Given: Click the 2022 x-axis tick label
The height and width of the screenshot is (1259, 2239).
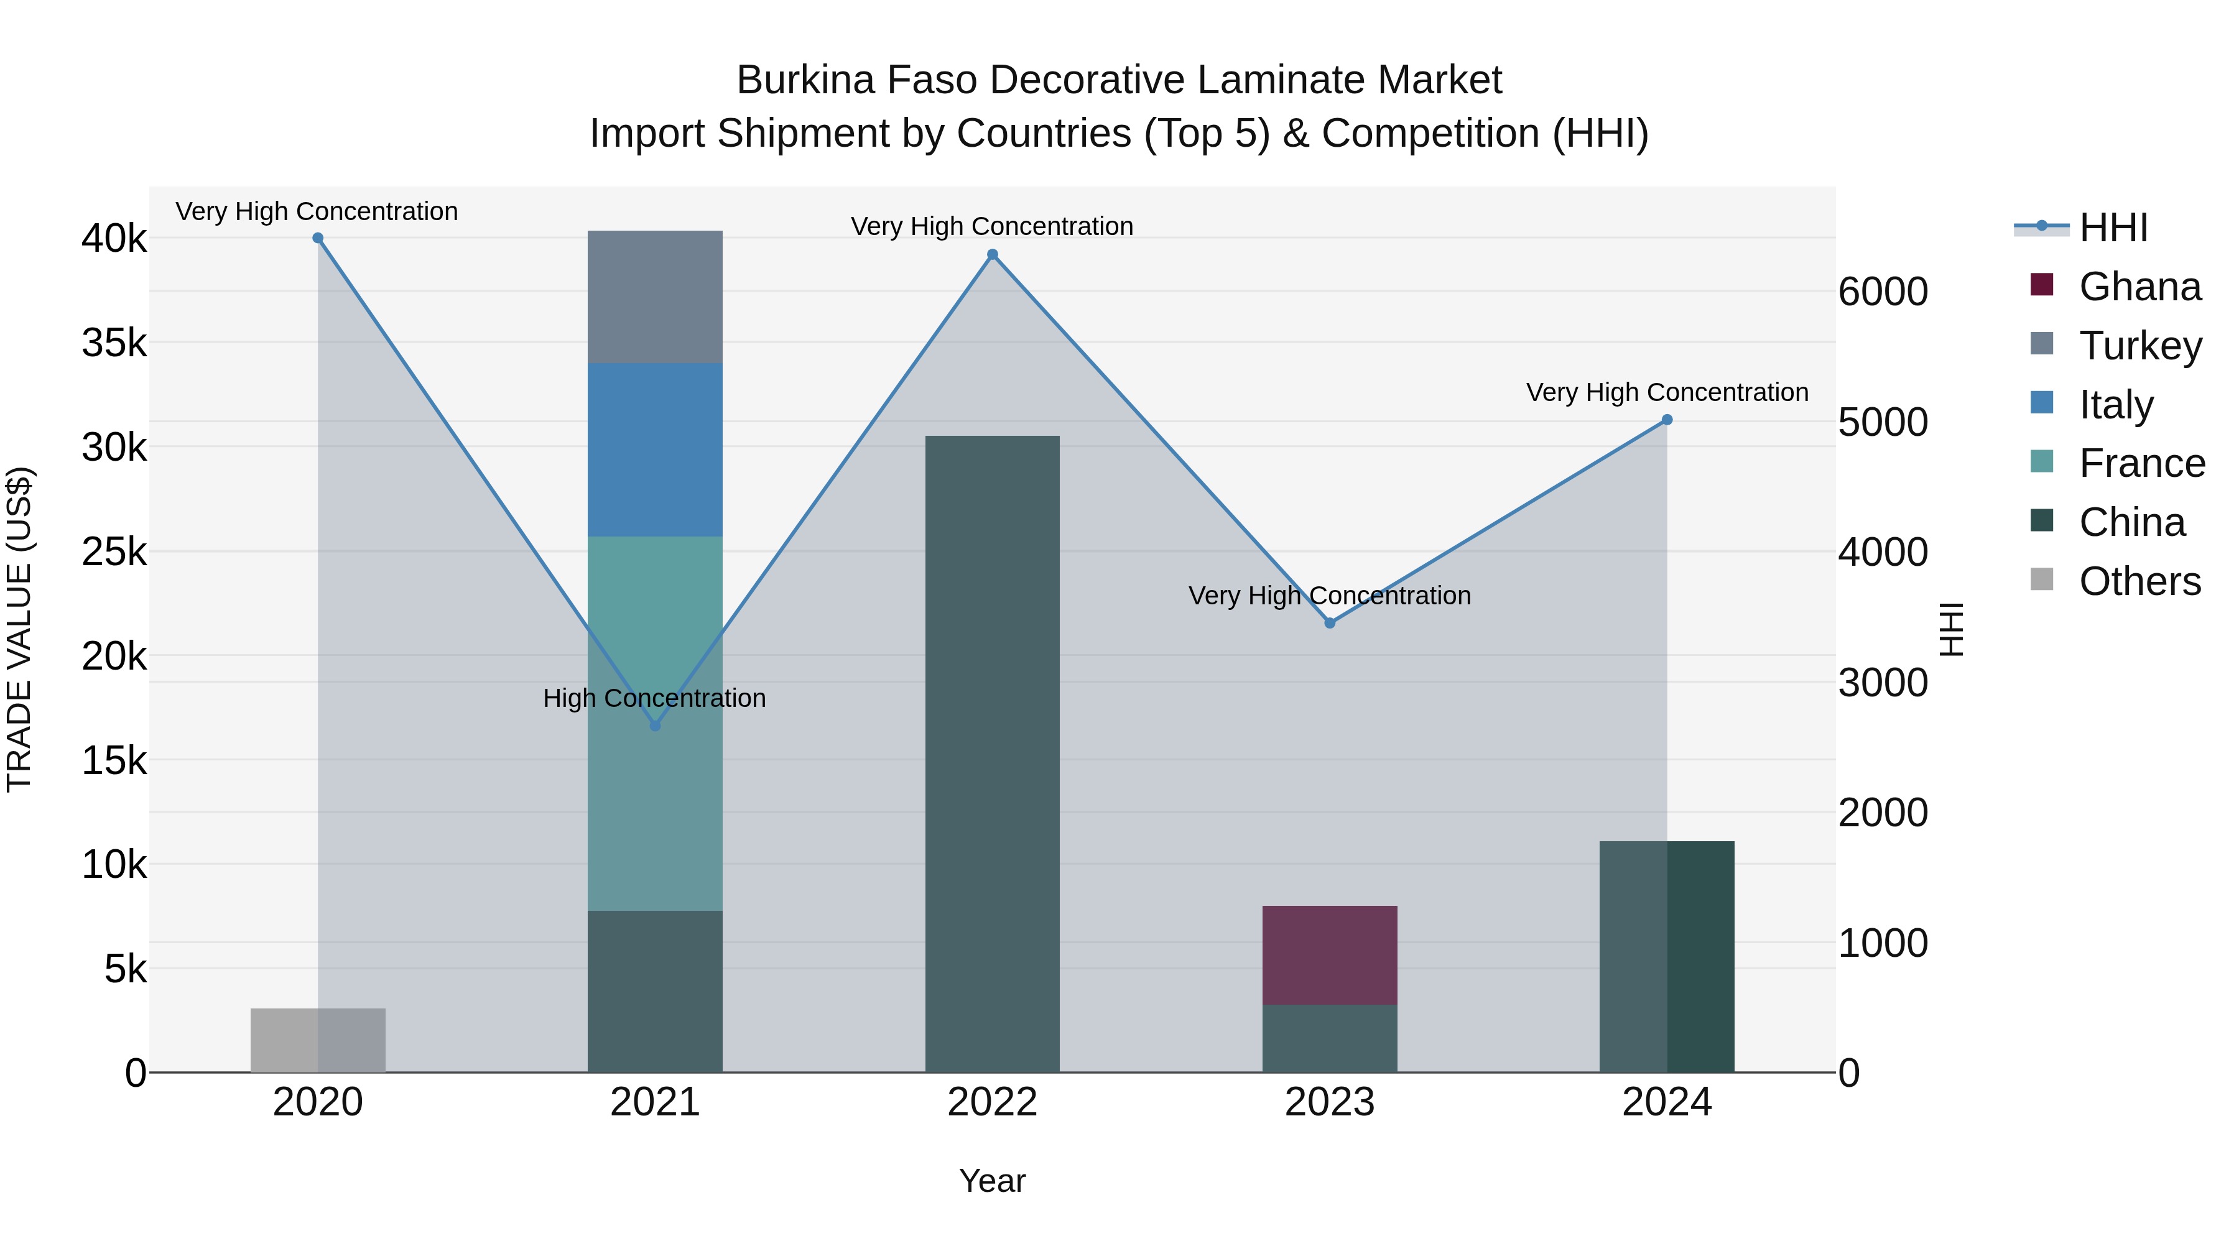Looking at the screenshot, I should [993, 1102].
